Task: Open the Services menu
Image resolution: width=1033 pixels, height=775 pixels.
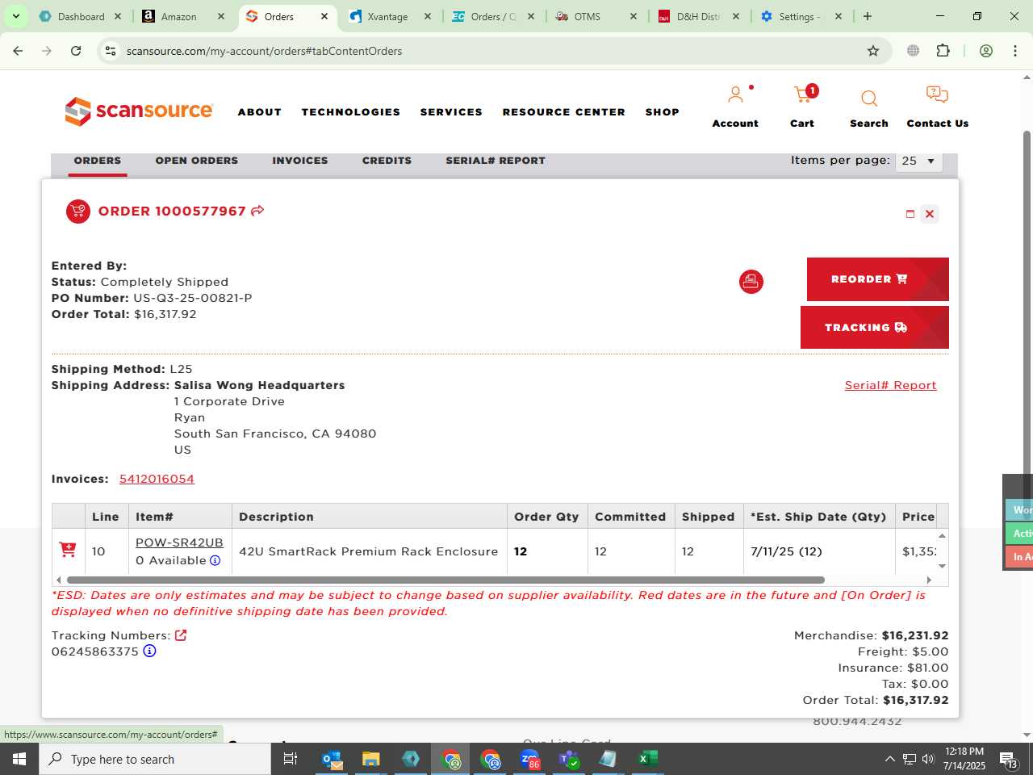Action: tap(451, 112)
